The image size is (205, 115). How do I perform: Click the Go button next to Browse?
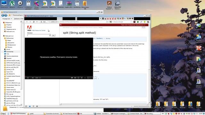(x=53, y=35)
